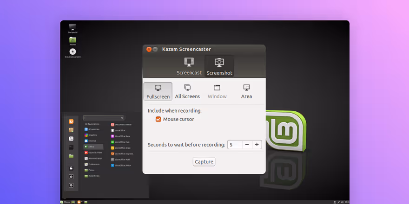Launch LibreOffice Base from the menu
Image resolution: width=409 pixels, height=204 pixels.
pos(120,136)
